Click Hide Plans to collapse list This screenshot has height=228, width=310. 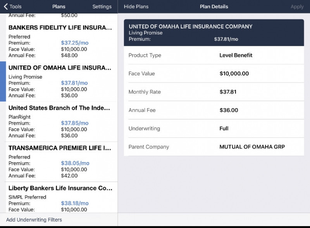click(136, 7)
